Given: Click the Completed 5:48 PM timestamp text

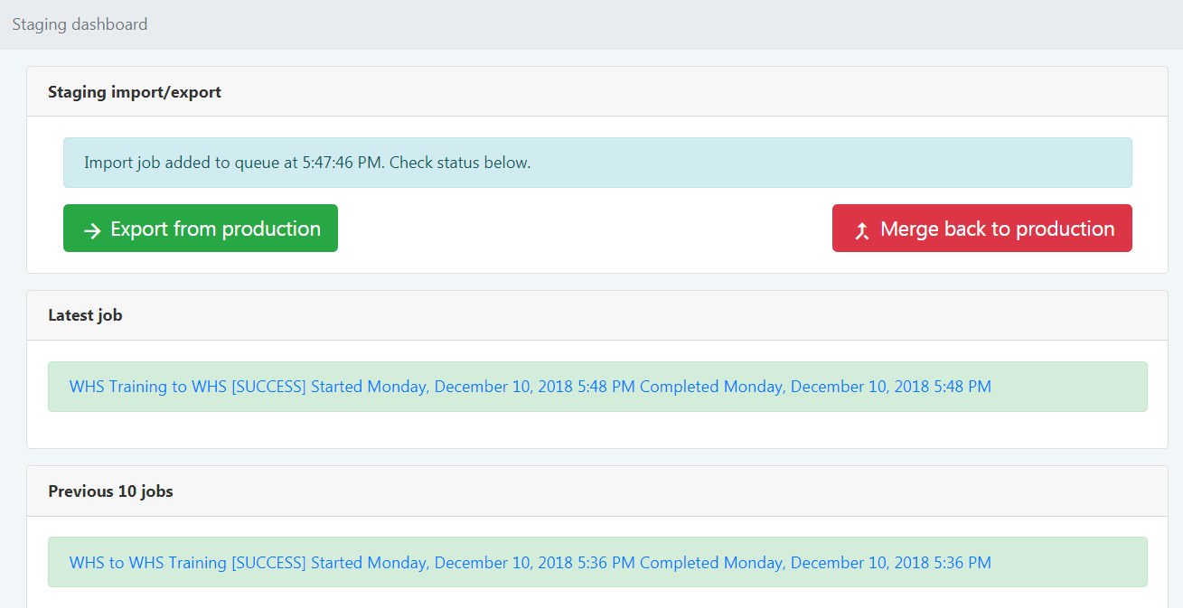Looking at the screenshot, I should [x=815, y=387].
